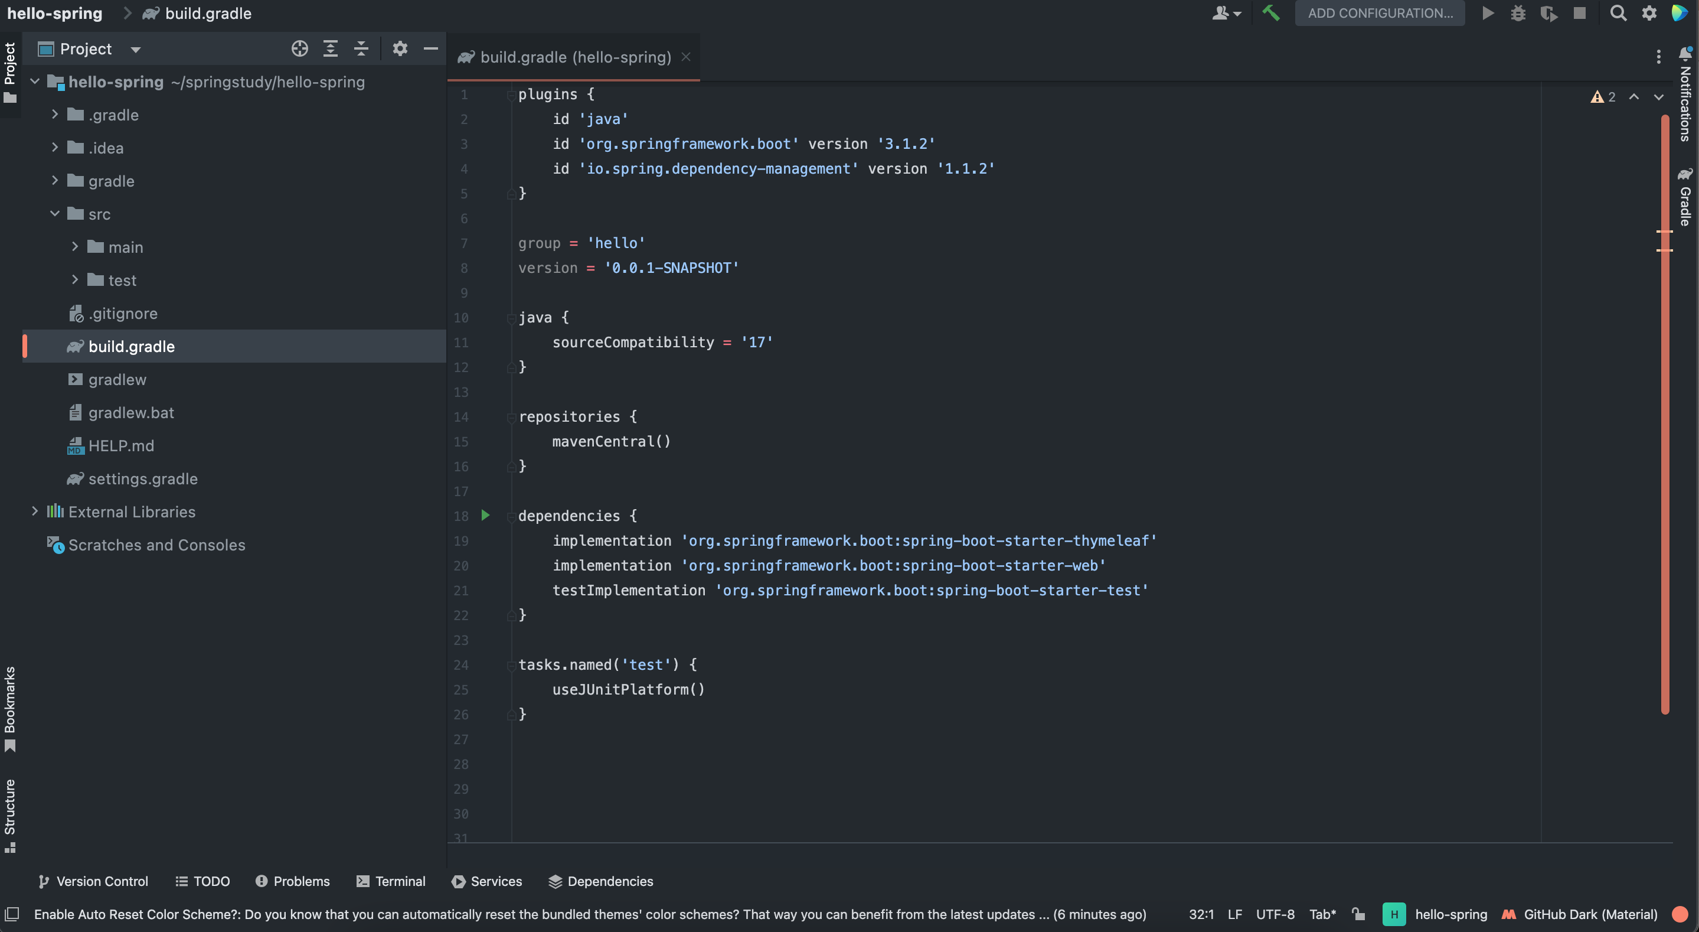
Task: Select HELP.md file in project tree
Action: [120, 445]
